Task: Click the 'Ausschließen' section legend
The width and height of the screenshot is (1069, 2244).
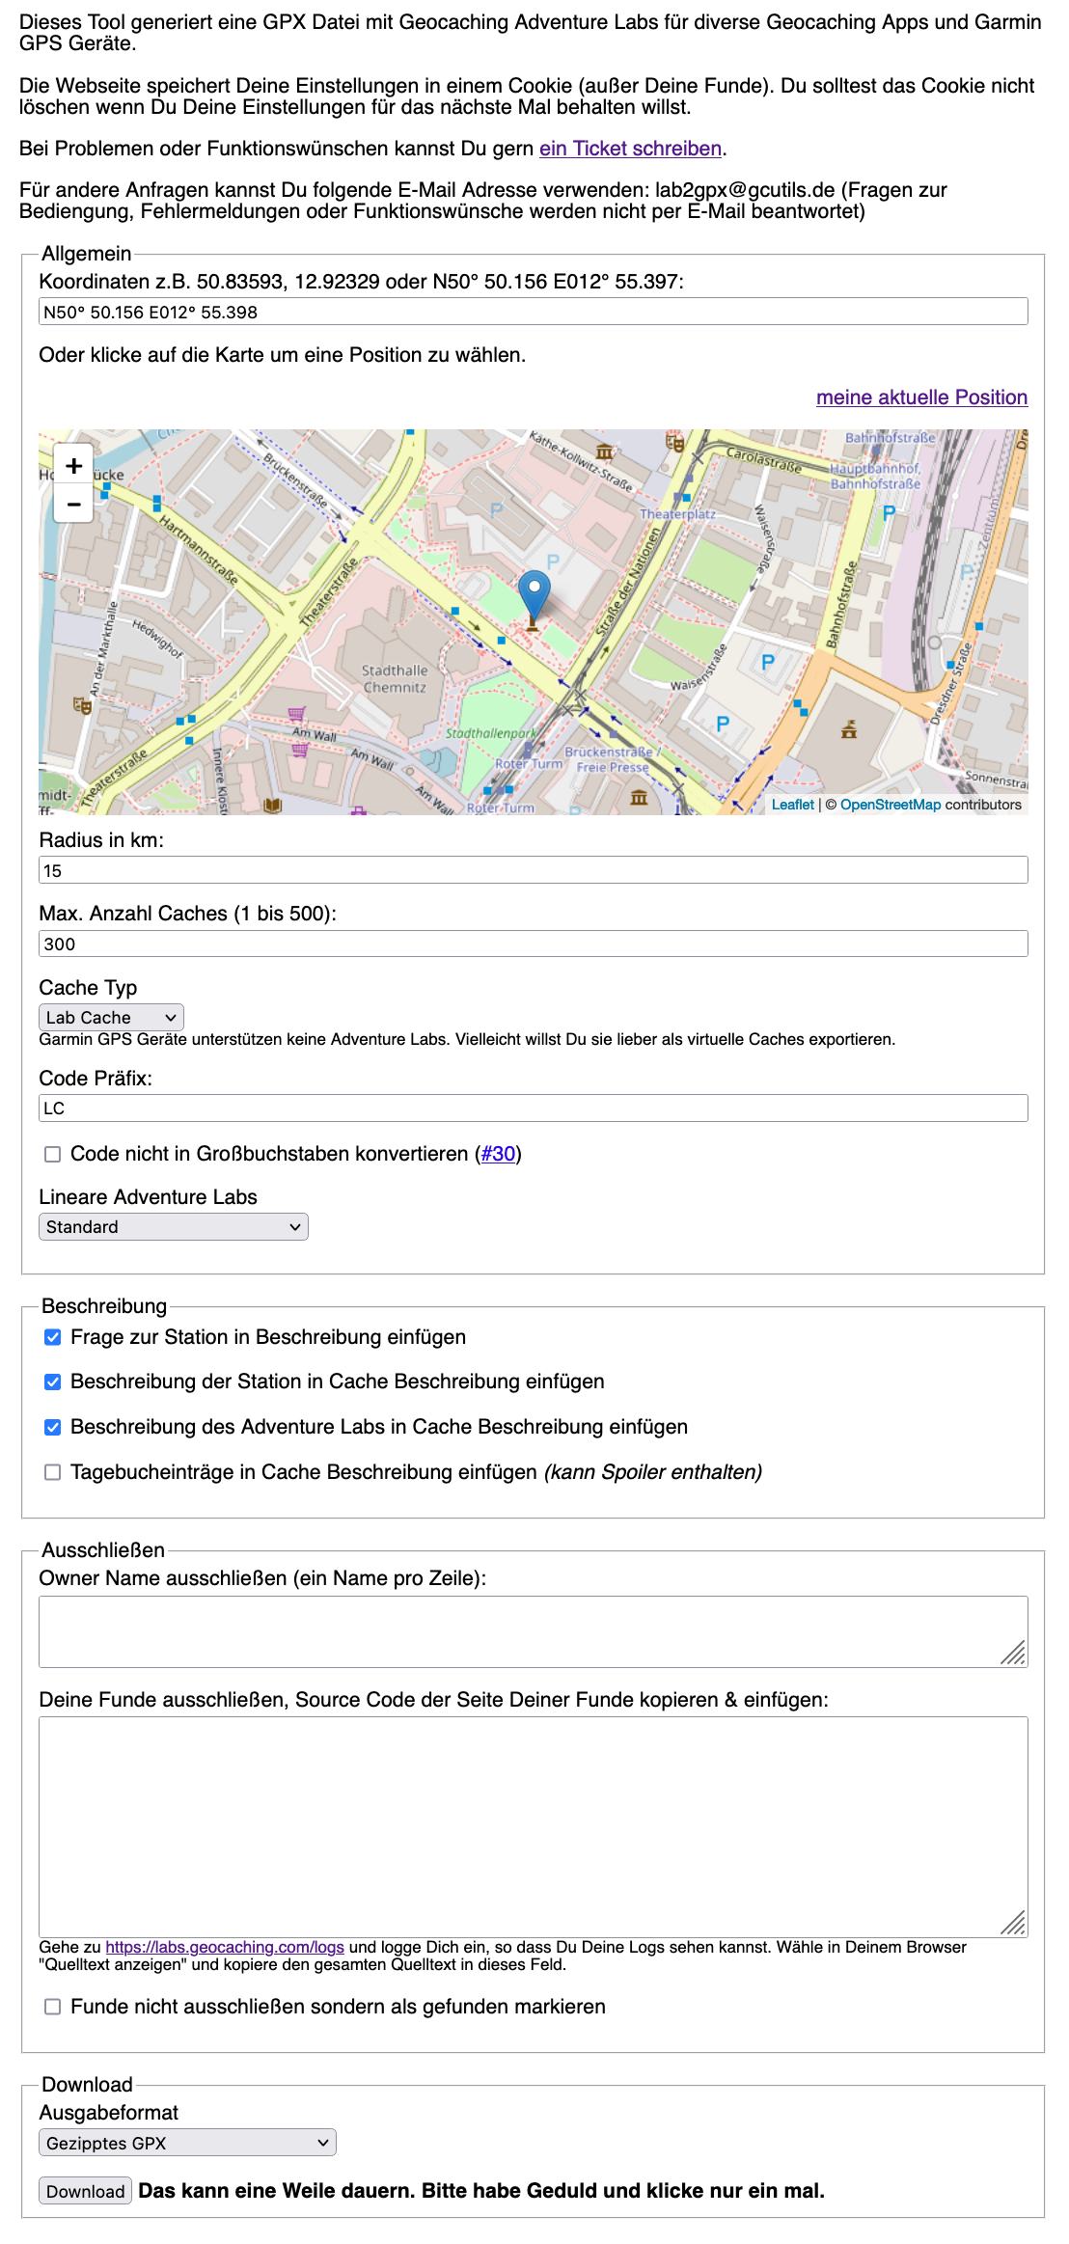Action: pyautogui.click(x=103, y=1550)
